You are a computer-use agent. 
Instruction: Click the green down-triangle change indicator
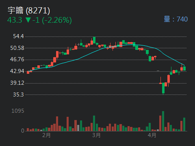click(28, 20)
